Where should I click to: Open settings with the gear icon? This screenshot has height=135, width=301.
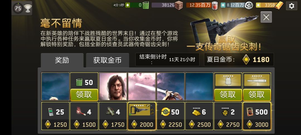pyautogui.click(x=292, y=6)
